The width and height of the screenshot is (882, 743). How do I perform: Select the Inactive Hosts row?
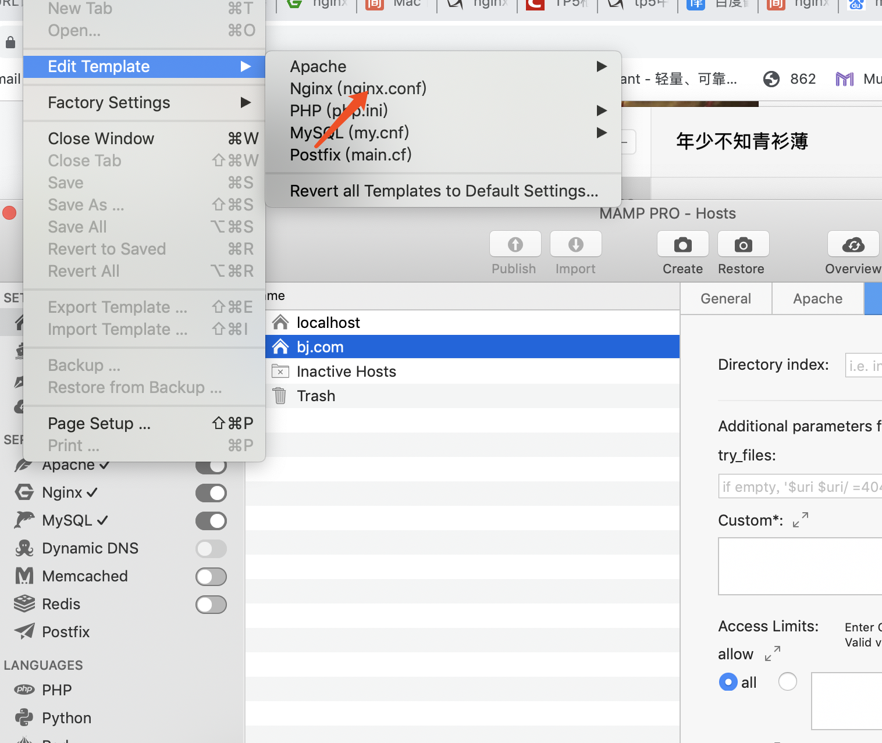coord(472,371)
